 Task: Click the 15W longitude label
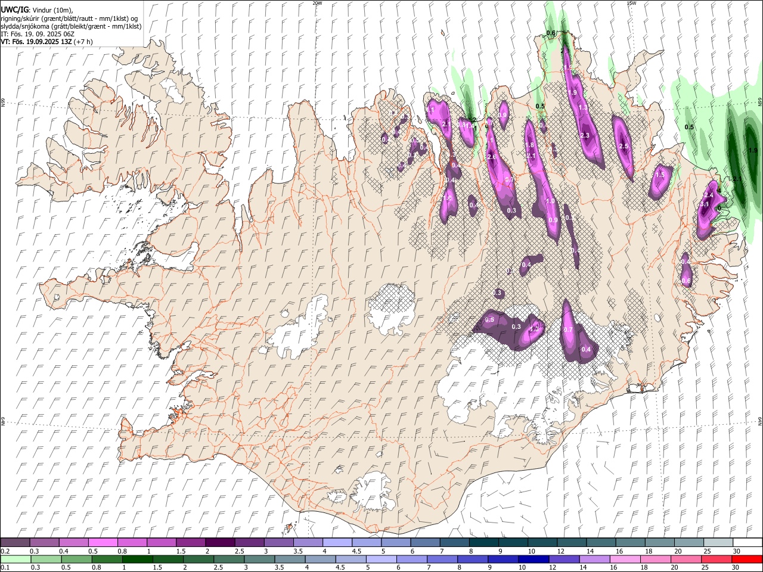[x=631, y=2]
